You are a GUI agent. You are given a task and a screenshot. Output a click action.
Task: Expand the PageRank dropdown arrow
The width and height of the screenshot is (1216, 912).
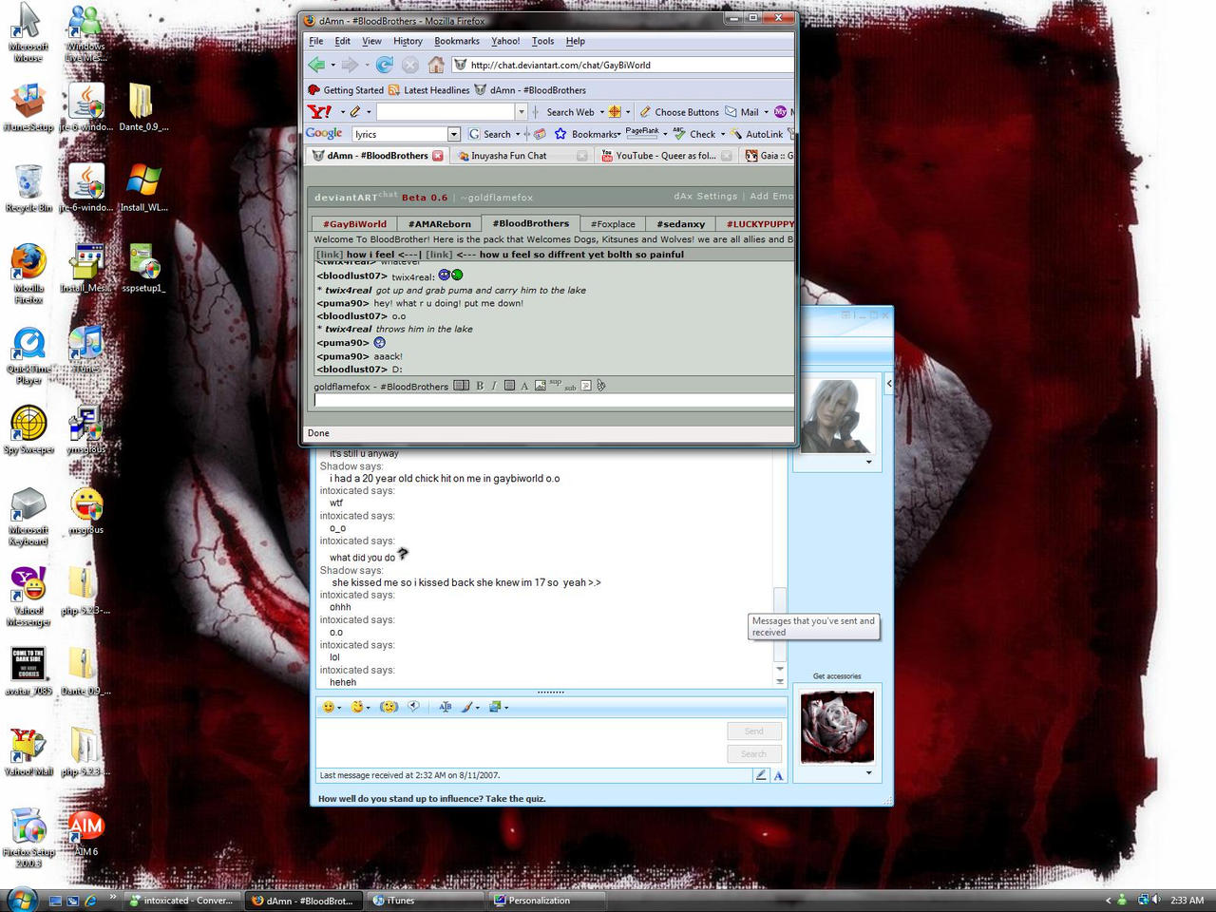pyautogui.click(x=664, y=134)
